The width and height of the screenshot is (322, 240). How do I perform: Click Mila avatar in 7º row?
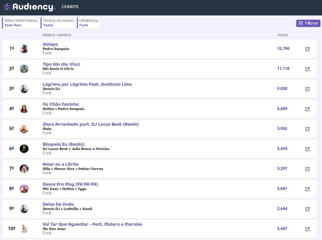[x=24, y=169]
